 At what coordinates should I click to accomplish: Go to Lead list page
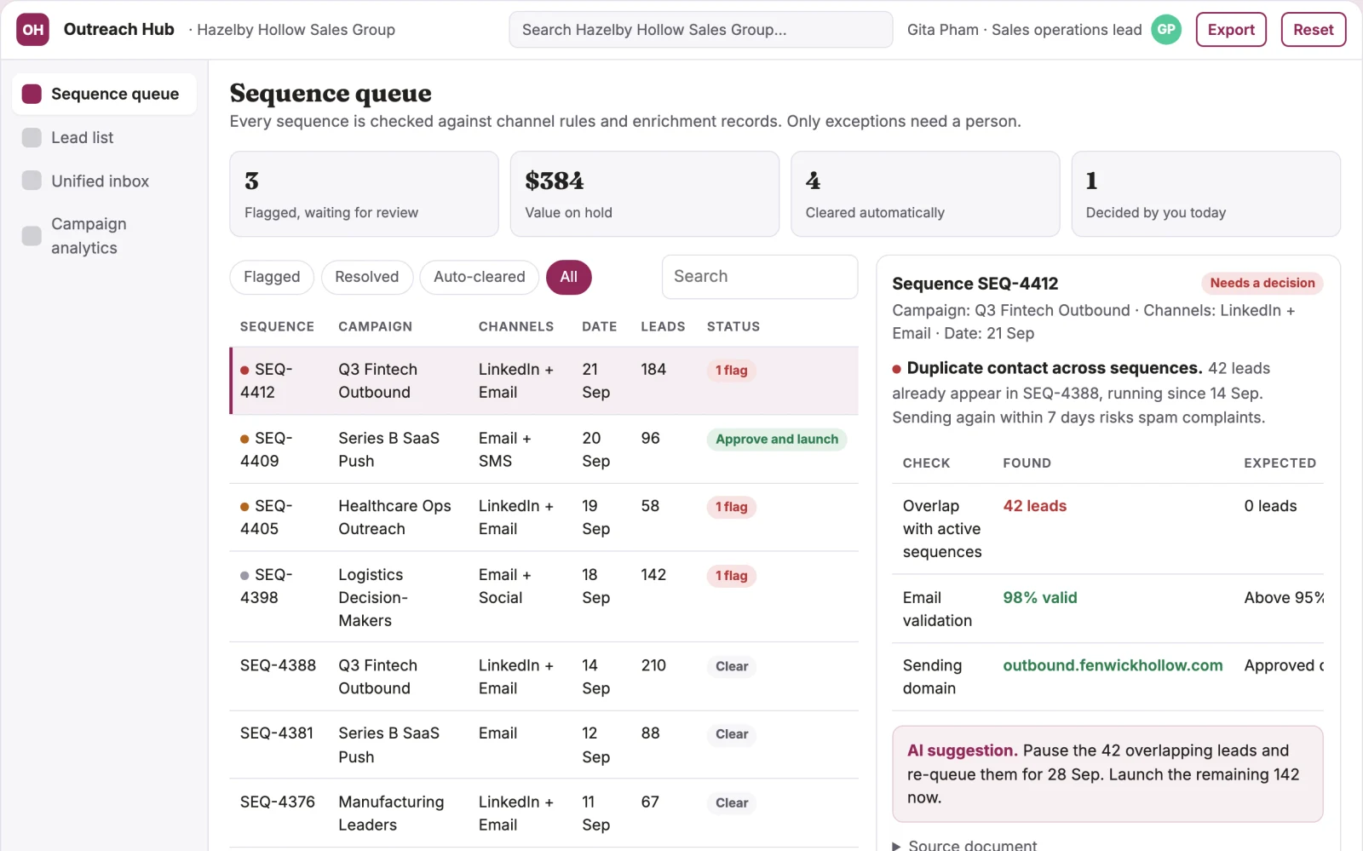coord(104,137)
